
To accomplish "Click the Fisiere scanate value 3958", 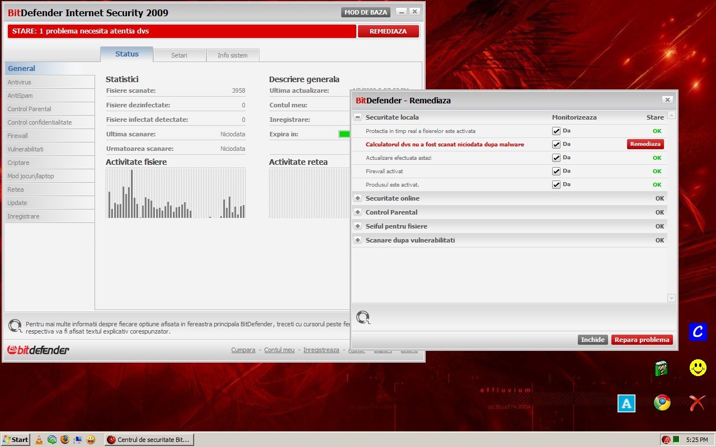I will point(239,91).
